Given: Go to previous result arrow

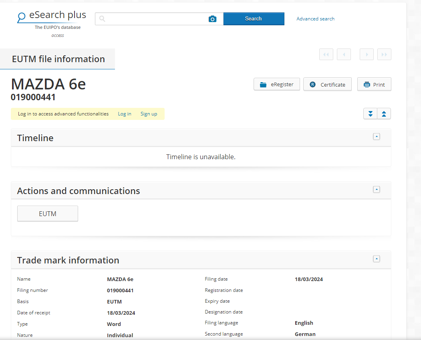Looking at the screenshot, I should pos(344,54).
